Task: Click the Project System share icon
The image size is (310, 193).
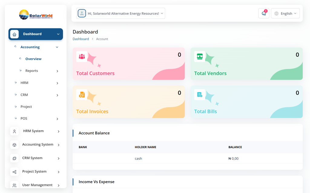Action: pos(15,172)
